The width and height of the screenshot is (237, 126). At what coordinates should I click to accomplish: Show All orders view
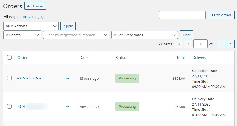point(6,17)
